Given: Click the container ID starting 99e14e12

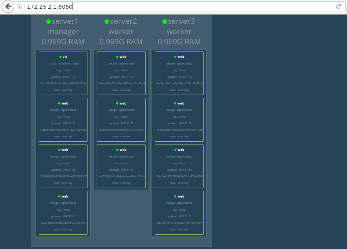Looking at the screenshot, I should point(180,176).
